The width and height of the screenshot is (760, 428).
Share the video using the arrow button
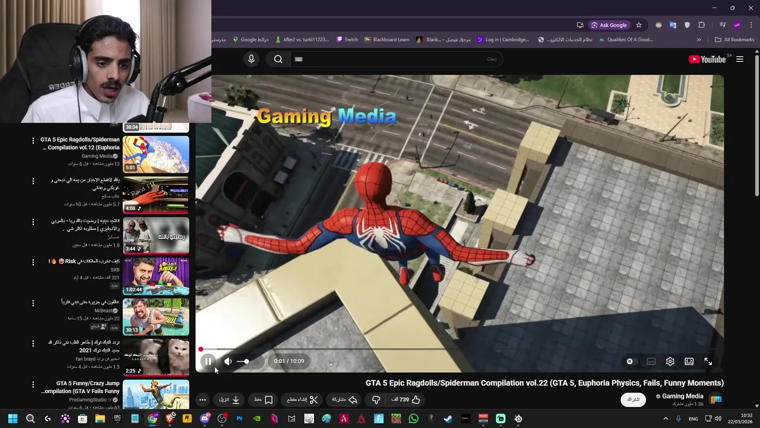click(344, 399)
